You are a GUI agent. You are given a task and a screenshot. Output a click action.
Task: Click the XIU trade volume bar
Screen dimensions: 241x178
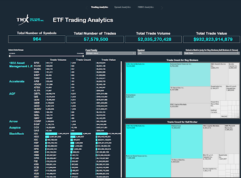pos(51,134)
